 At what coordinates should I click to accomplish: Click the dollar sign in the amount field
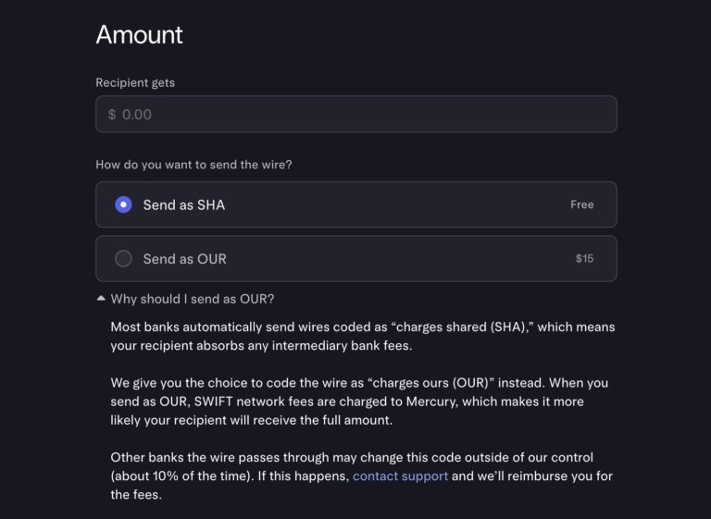click(x=112, y=115)
